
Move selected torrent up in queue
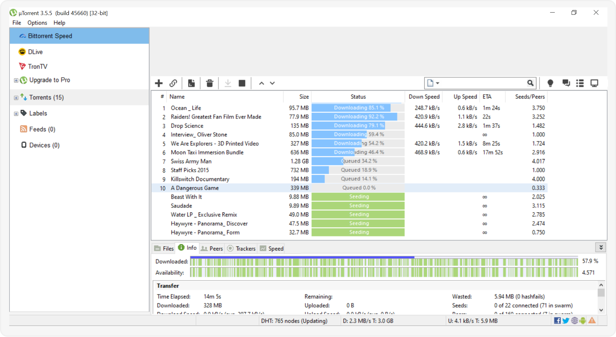(261, 83)
